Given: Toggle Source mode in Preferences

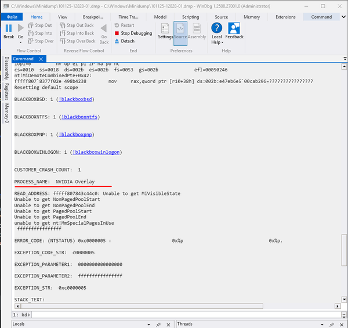Looking at the screenshot, I should click(x=180, y=31).
